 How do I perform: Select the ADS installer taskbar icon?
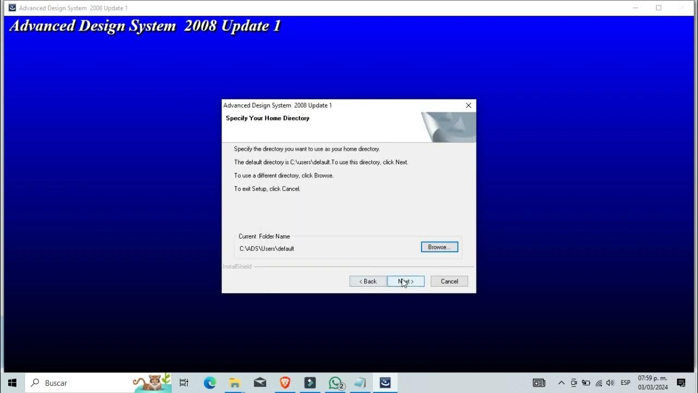pos(386,383)
